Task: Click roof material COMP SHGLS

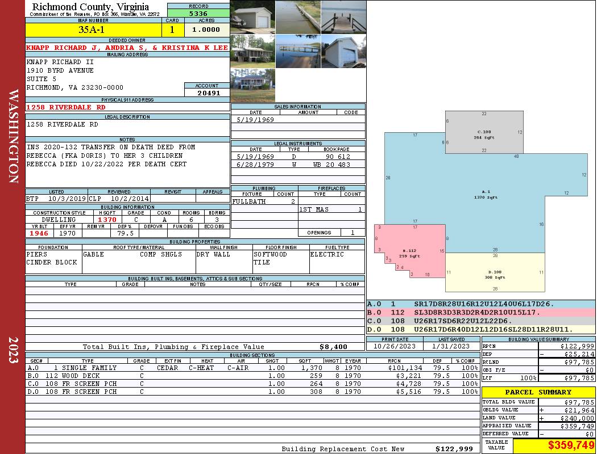Action: [x=161, y=254]
